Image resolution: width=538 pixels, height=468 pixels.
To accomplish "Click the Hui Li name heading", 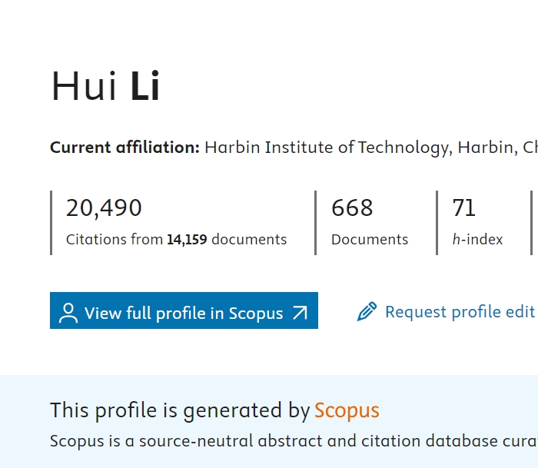I will click(x=105, y=86).
